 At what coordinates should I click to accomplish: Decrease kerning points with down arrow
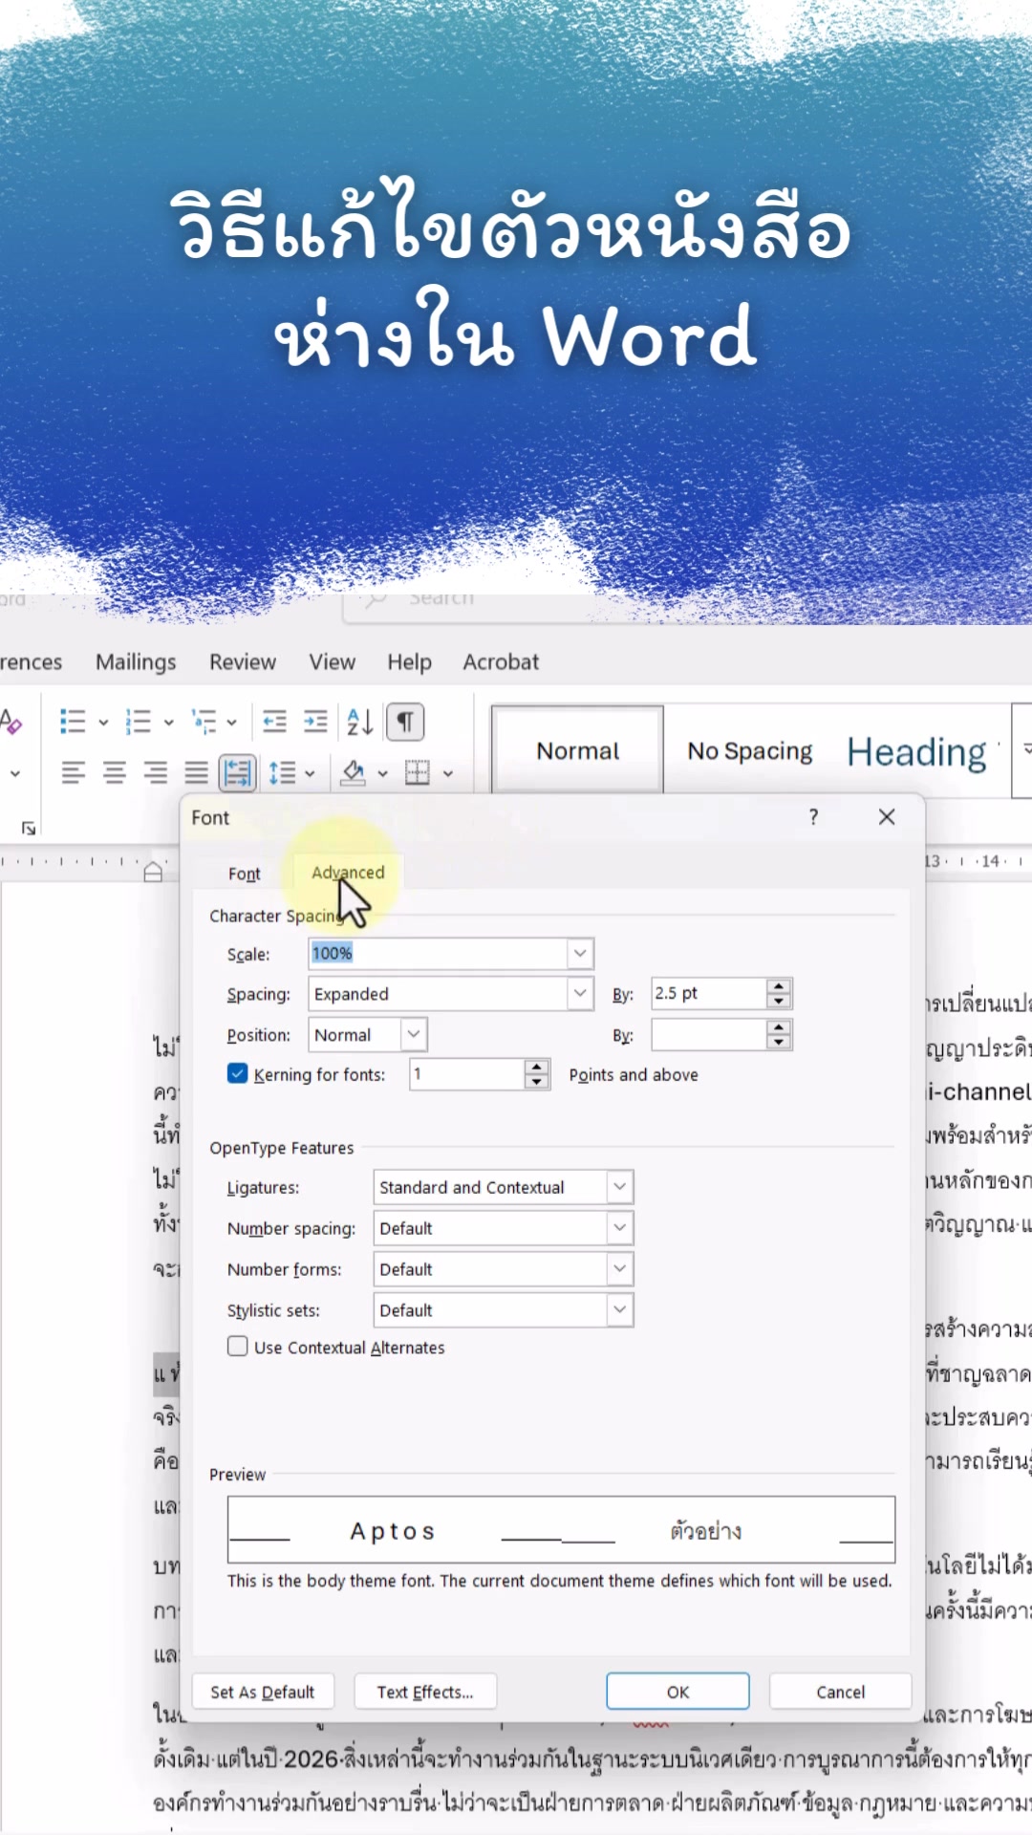[x=537, y=1082]
